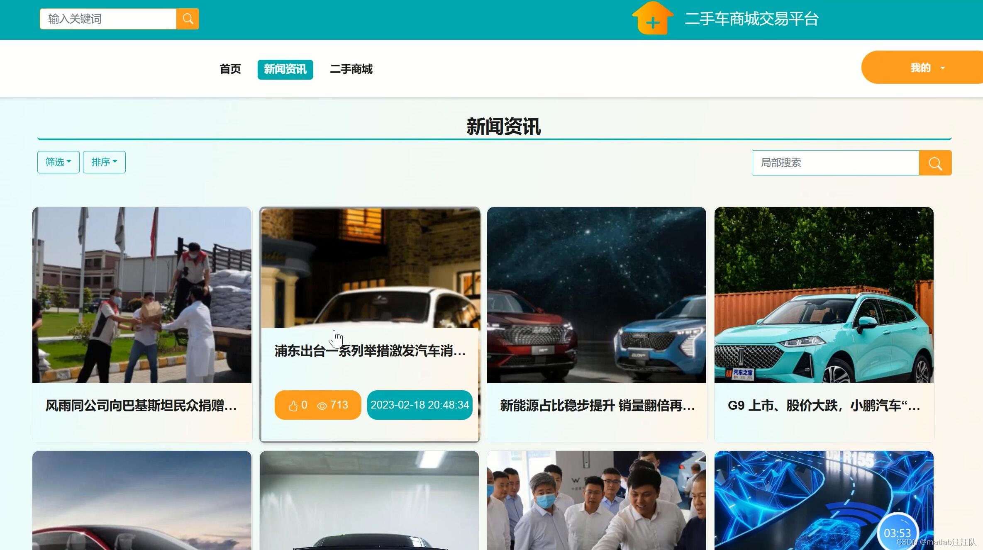Open the article about 小鹏汽车 G9 上市

pos(824,406)
